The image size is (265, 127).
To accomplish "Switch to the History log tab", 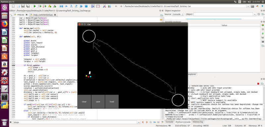I will pyautogui.click(x=198, y=122).
